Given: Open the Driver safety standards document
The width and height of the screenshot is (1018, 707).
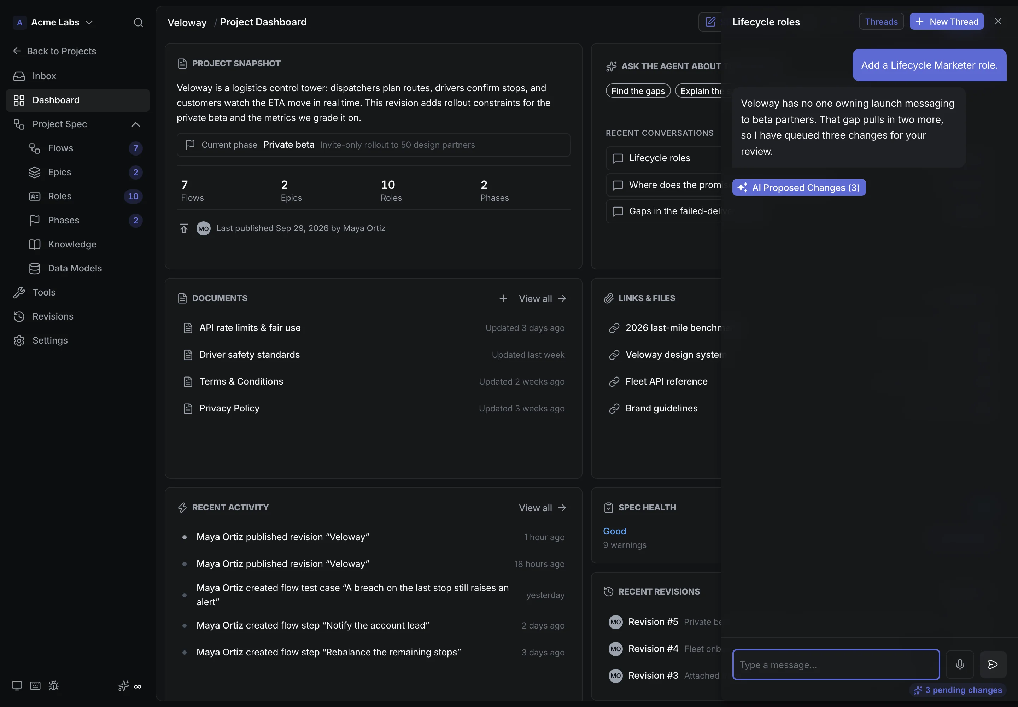Looking at the screenshot, I should click(x=374, y=355).
